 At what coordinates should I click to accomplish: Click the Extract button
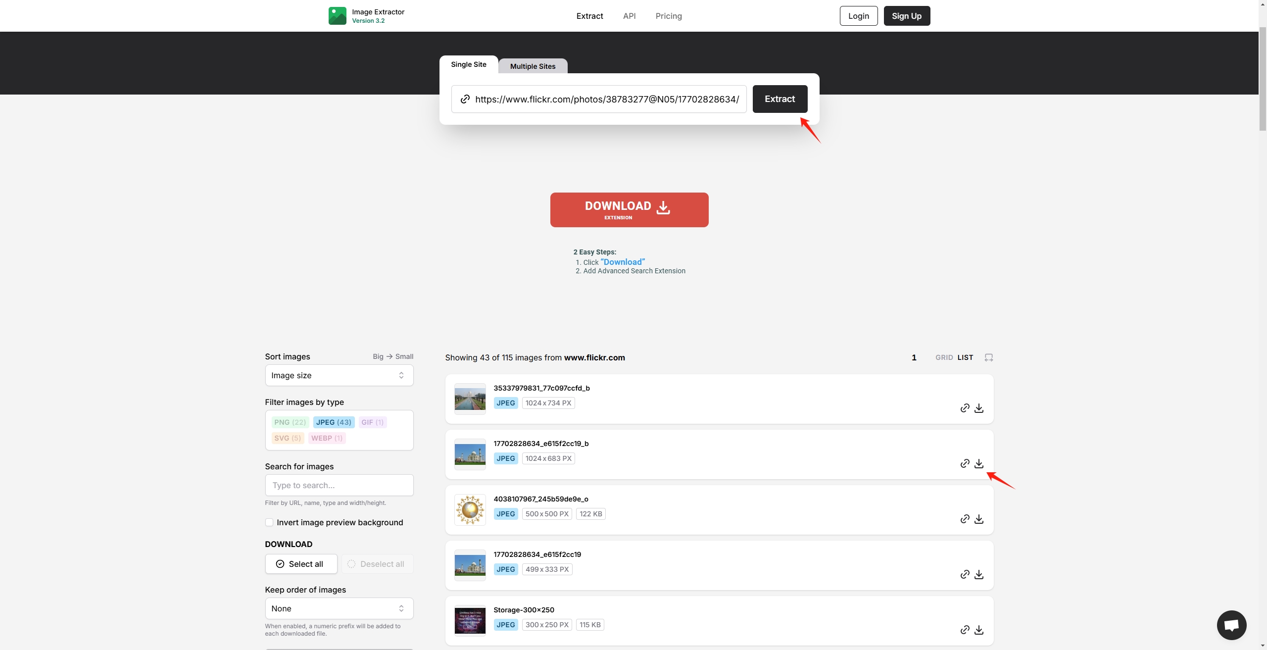pos(780,98)
